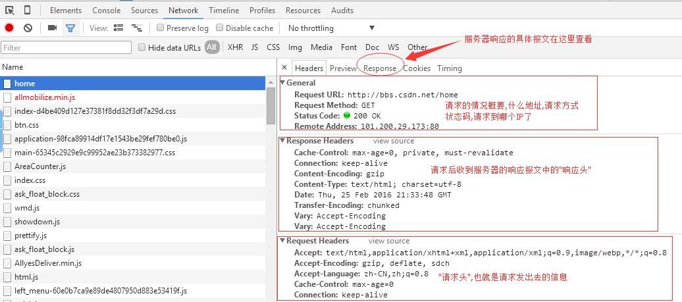Filter requests by WS

393,47
